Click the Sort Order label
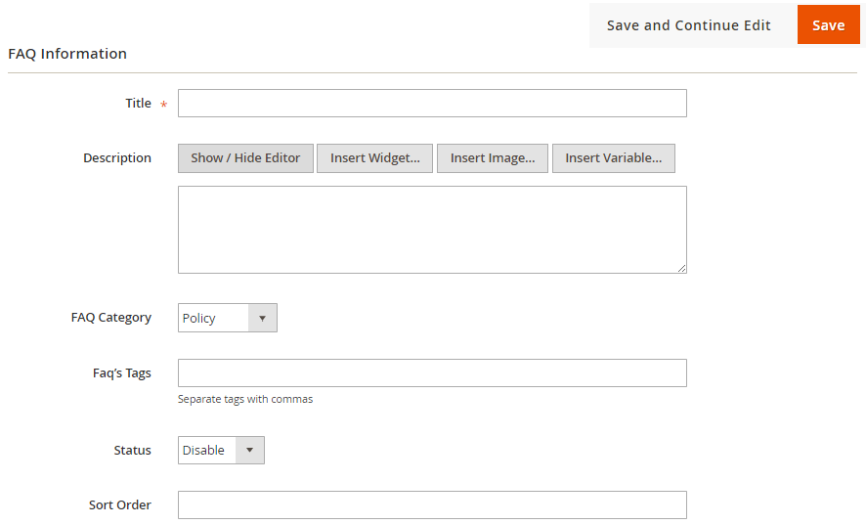Screen dimensions: 866x525 tap(120, 505)
